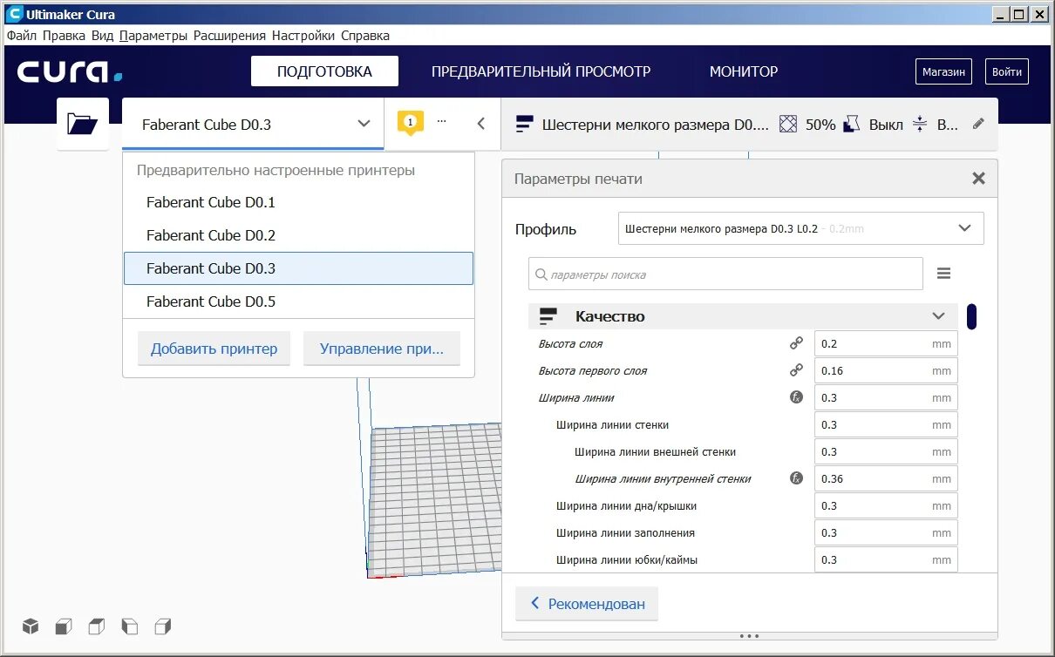Click the Шестерни мелкого размера profile summary text
The height and width of the screenshot is (657, 1055).
(x=656, y=124)
